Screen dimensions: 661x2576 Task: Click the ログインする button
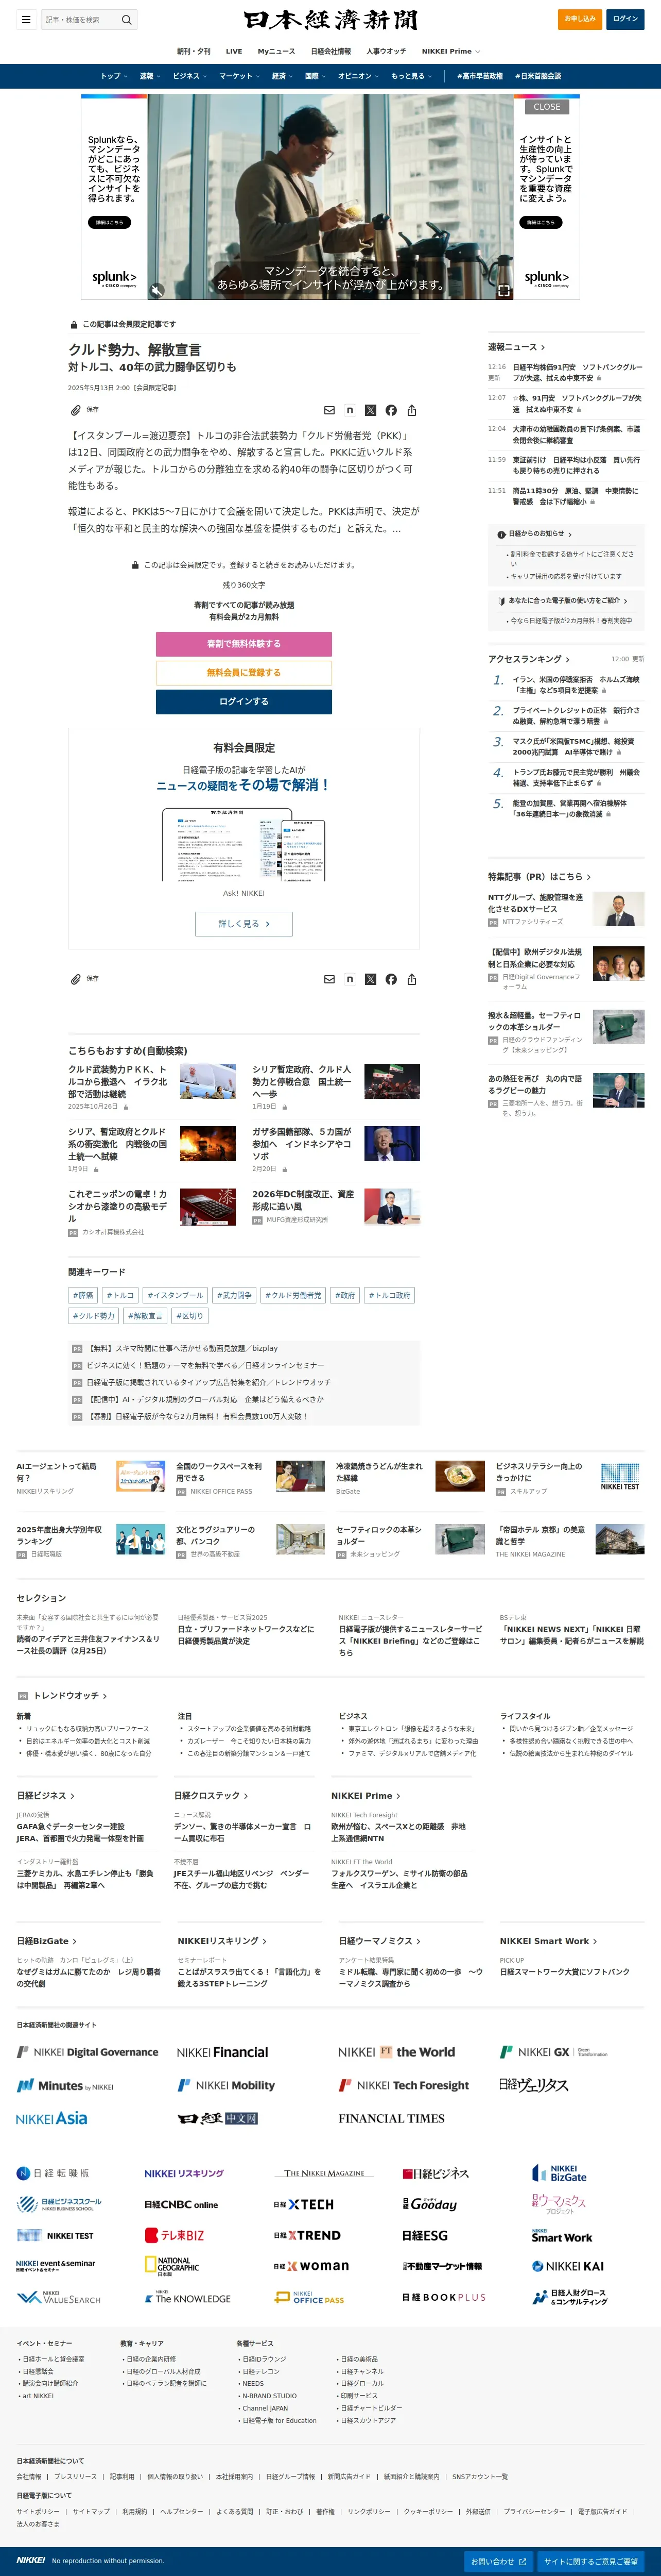click(x=243, y=701)
